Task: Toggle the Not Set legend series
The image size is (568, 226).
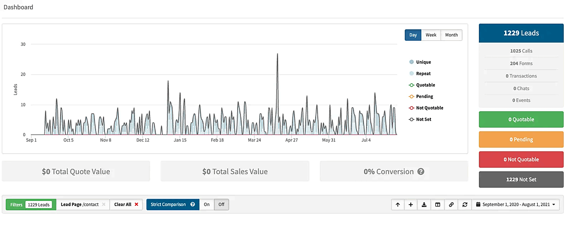Action: click(423, 119)
